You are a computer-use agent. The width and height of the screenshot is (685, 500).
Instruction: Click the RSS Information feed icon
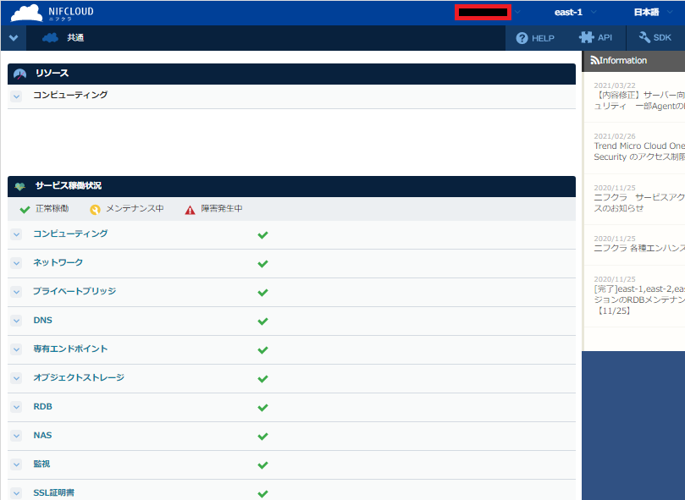(x=594, y=61)
